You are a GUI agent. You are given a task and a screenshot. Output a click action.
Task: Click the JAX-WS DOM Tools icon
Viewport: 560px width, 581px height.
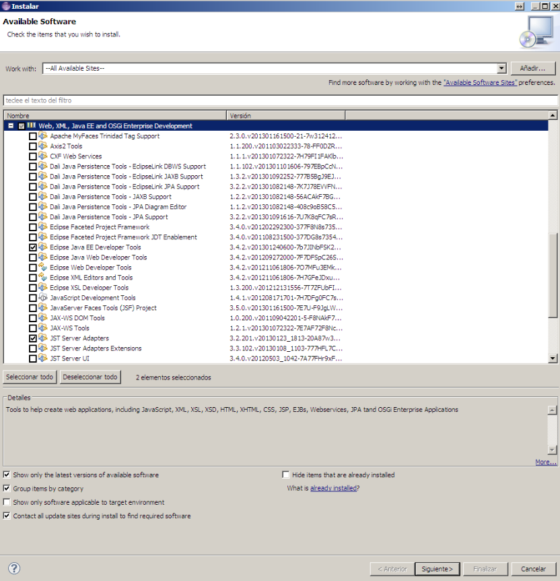pos(43,317)
